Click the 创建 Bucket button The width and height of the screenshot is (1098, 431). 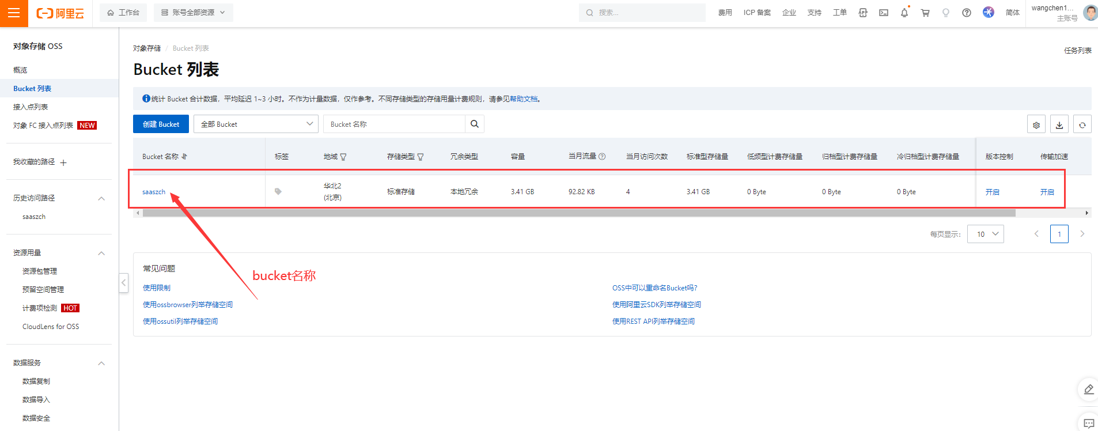pos(161,124)
